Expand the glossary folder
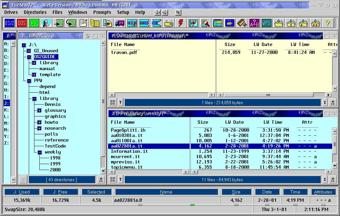This screenshot has height=216, width=340. click(x=39, y=110)
